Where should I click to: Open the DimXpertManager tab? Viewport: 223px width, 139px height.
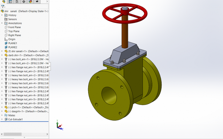tap(24, 2)
